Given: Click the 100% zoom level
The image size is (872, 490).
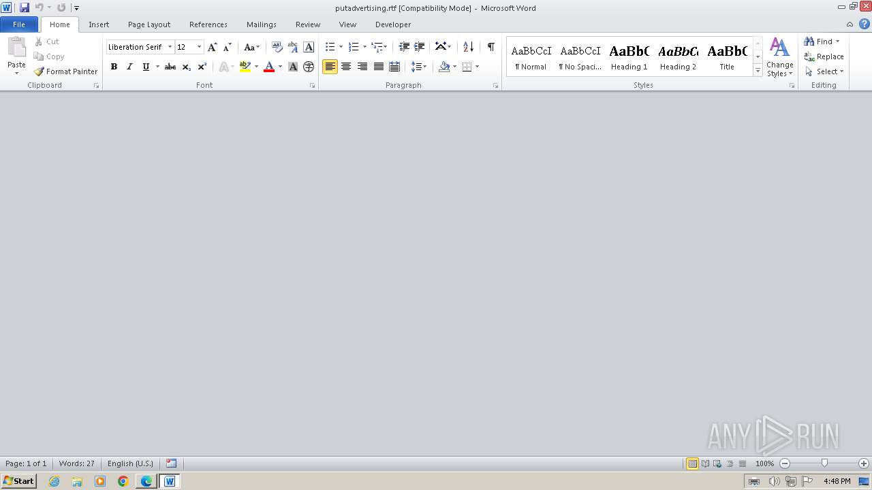Looking at the screenshot, I should pos(764,463).
